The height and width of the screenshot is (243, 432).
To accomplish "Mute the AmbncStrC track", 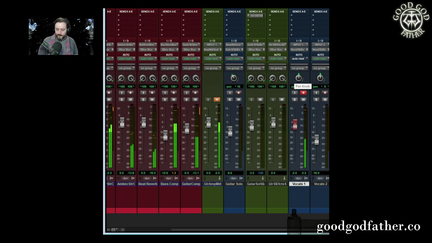I will pyautogui.click(x=131, y=99).
